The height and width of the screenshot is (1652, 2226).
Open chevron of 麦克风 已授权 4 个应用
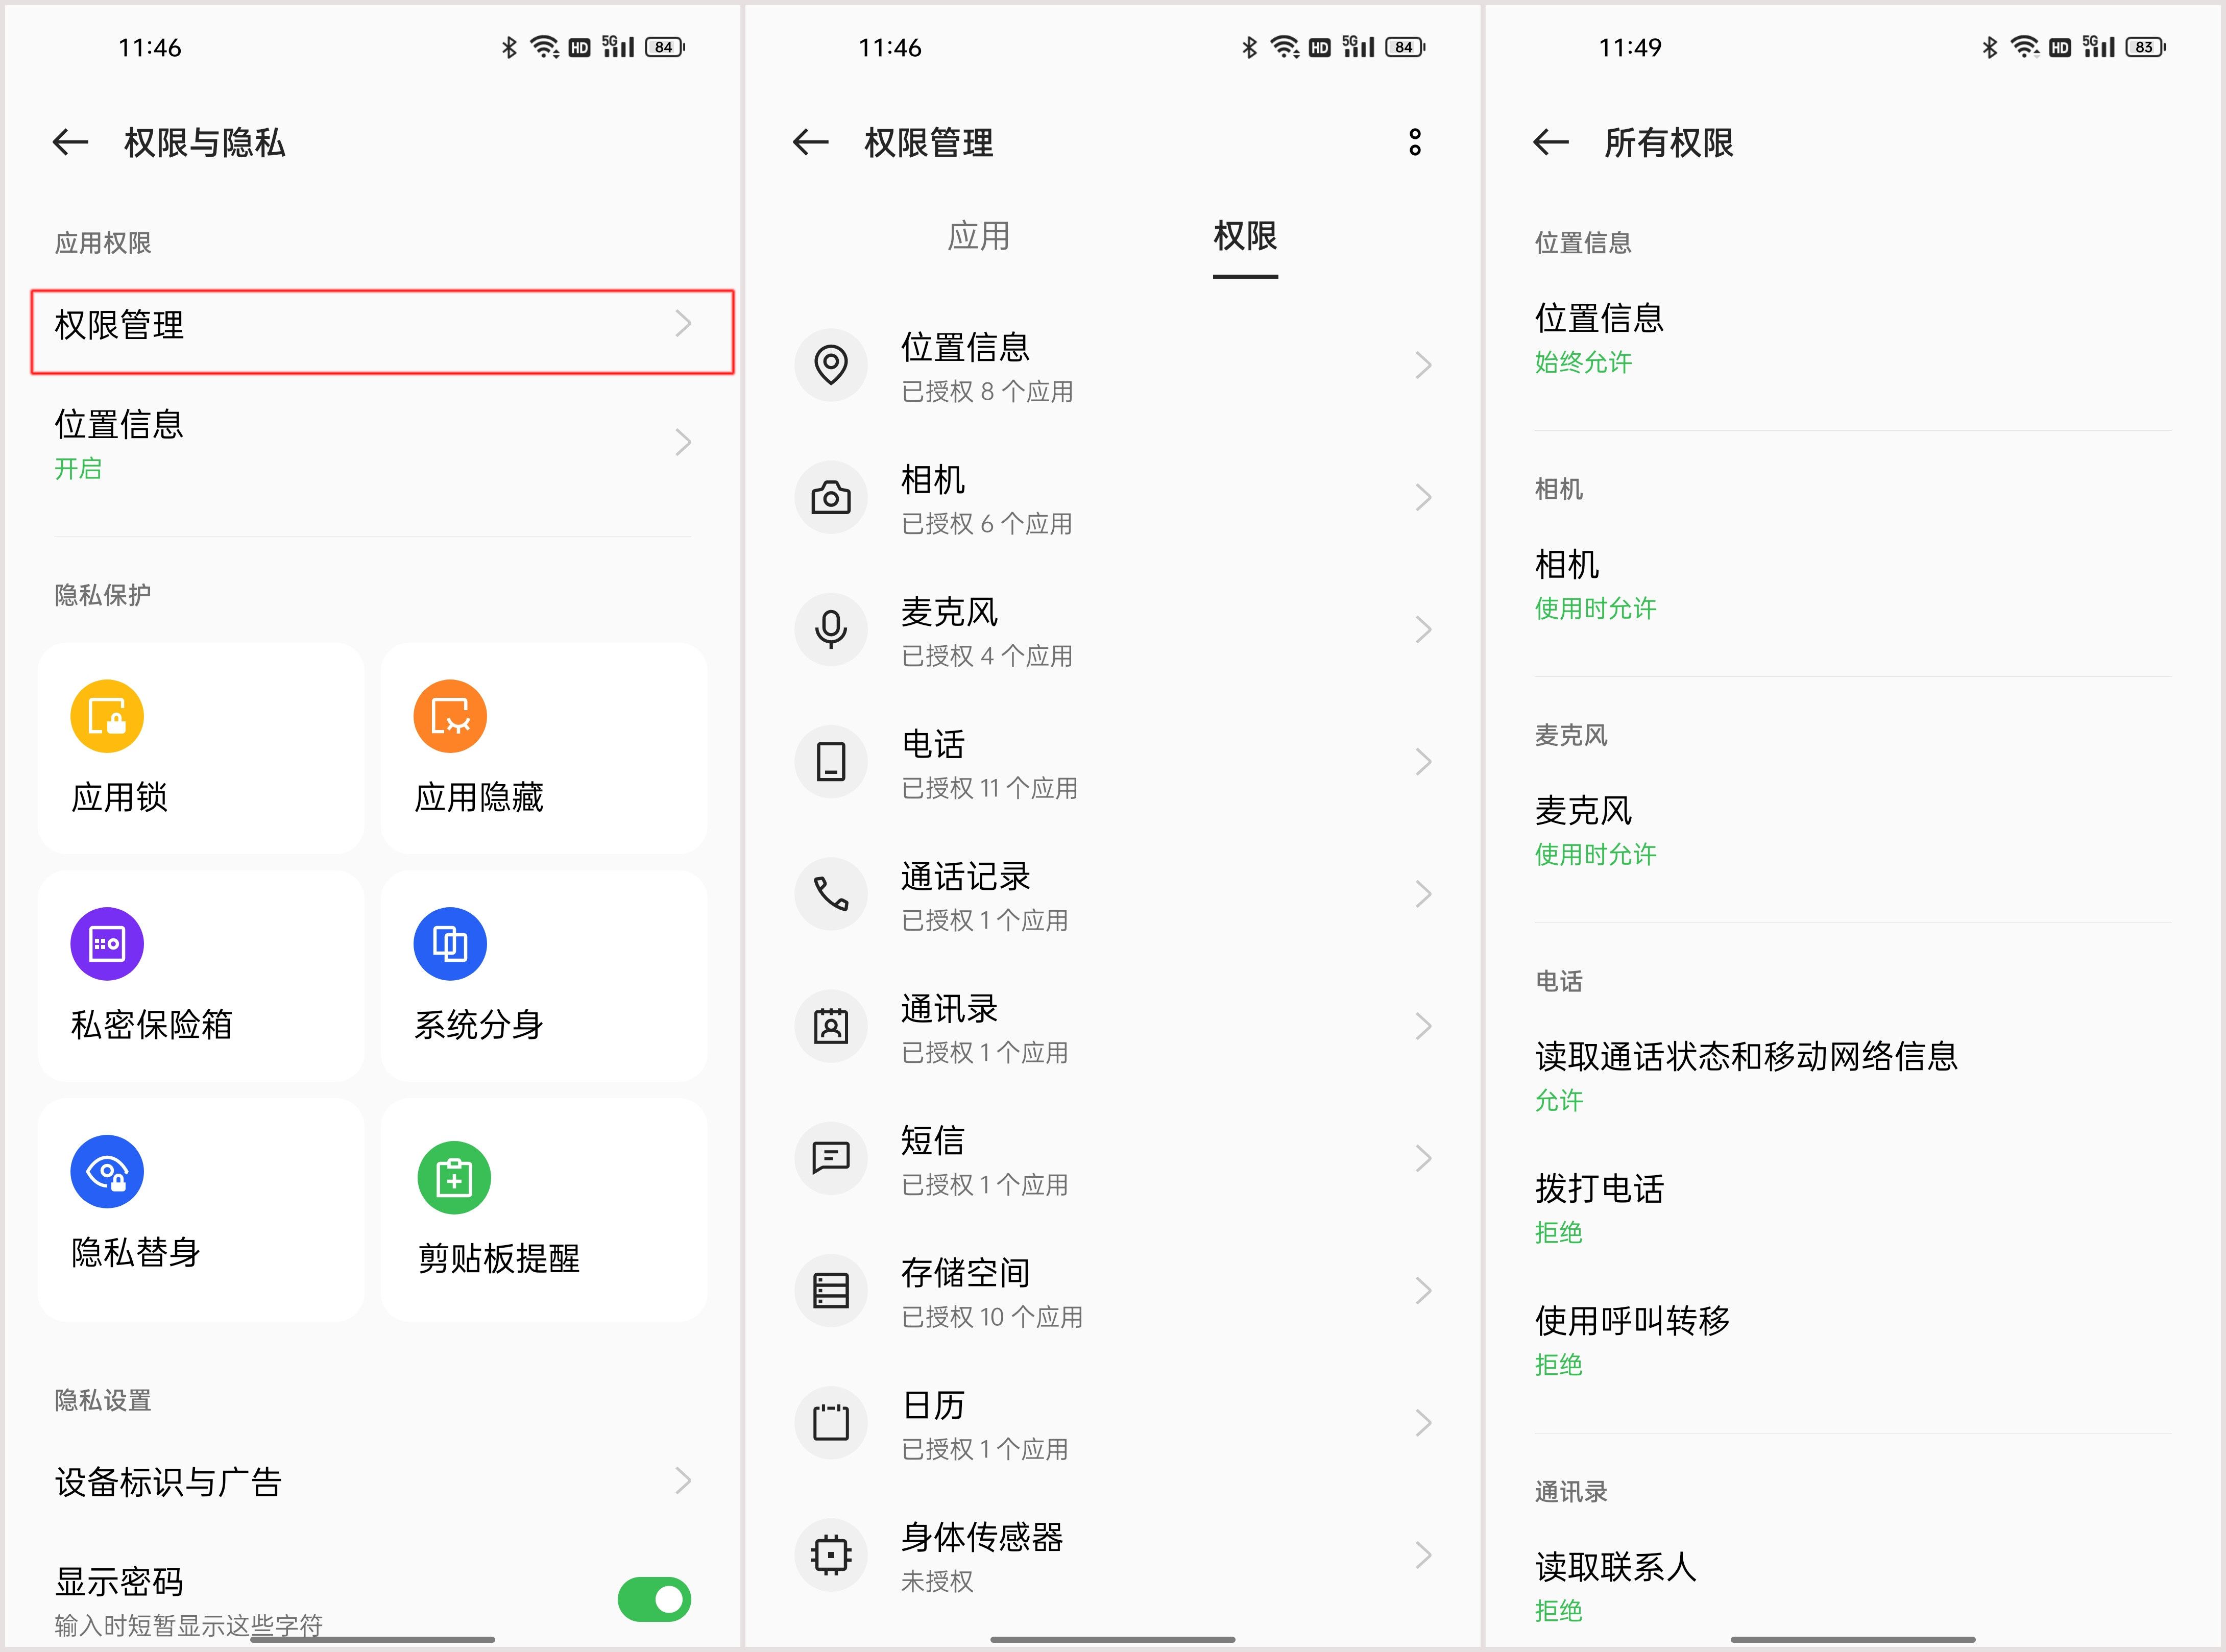click(x=1424, y=629)
